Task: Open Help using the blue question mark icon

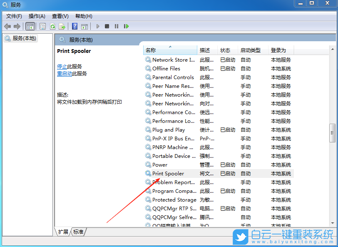Action: tap(75, 26)
